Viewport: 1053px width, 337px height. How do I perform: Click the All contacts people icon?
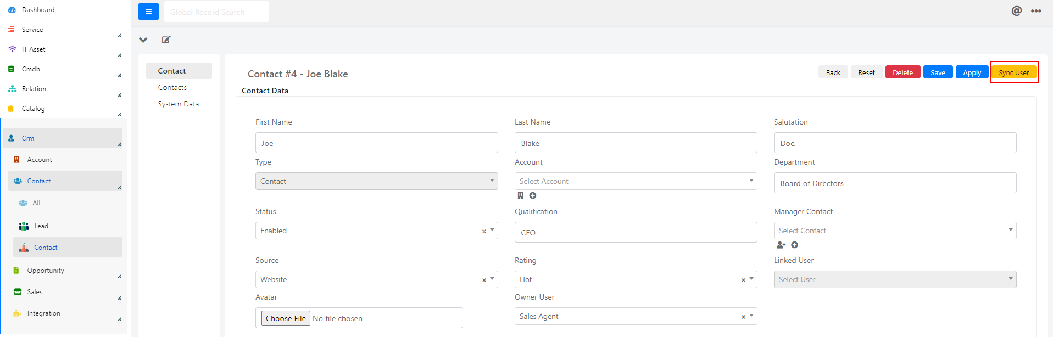[23, 203]
